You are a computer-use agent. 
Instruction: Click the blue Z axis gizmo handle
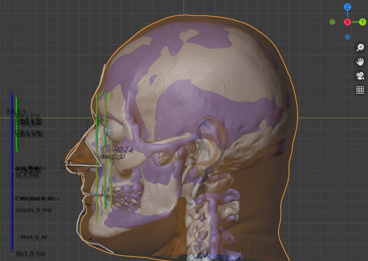click(347, 7)
